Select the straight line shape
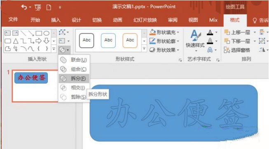Viewport: 269px width, 149px height. tap(23, 33)
